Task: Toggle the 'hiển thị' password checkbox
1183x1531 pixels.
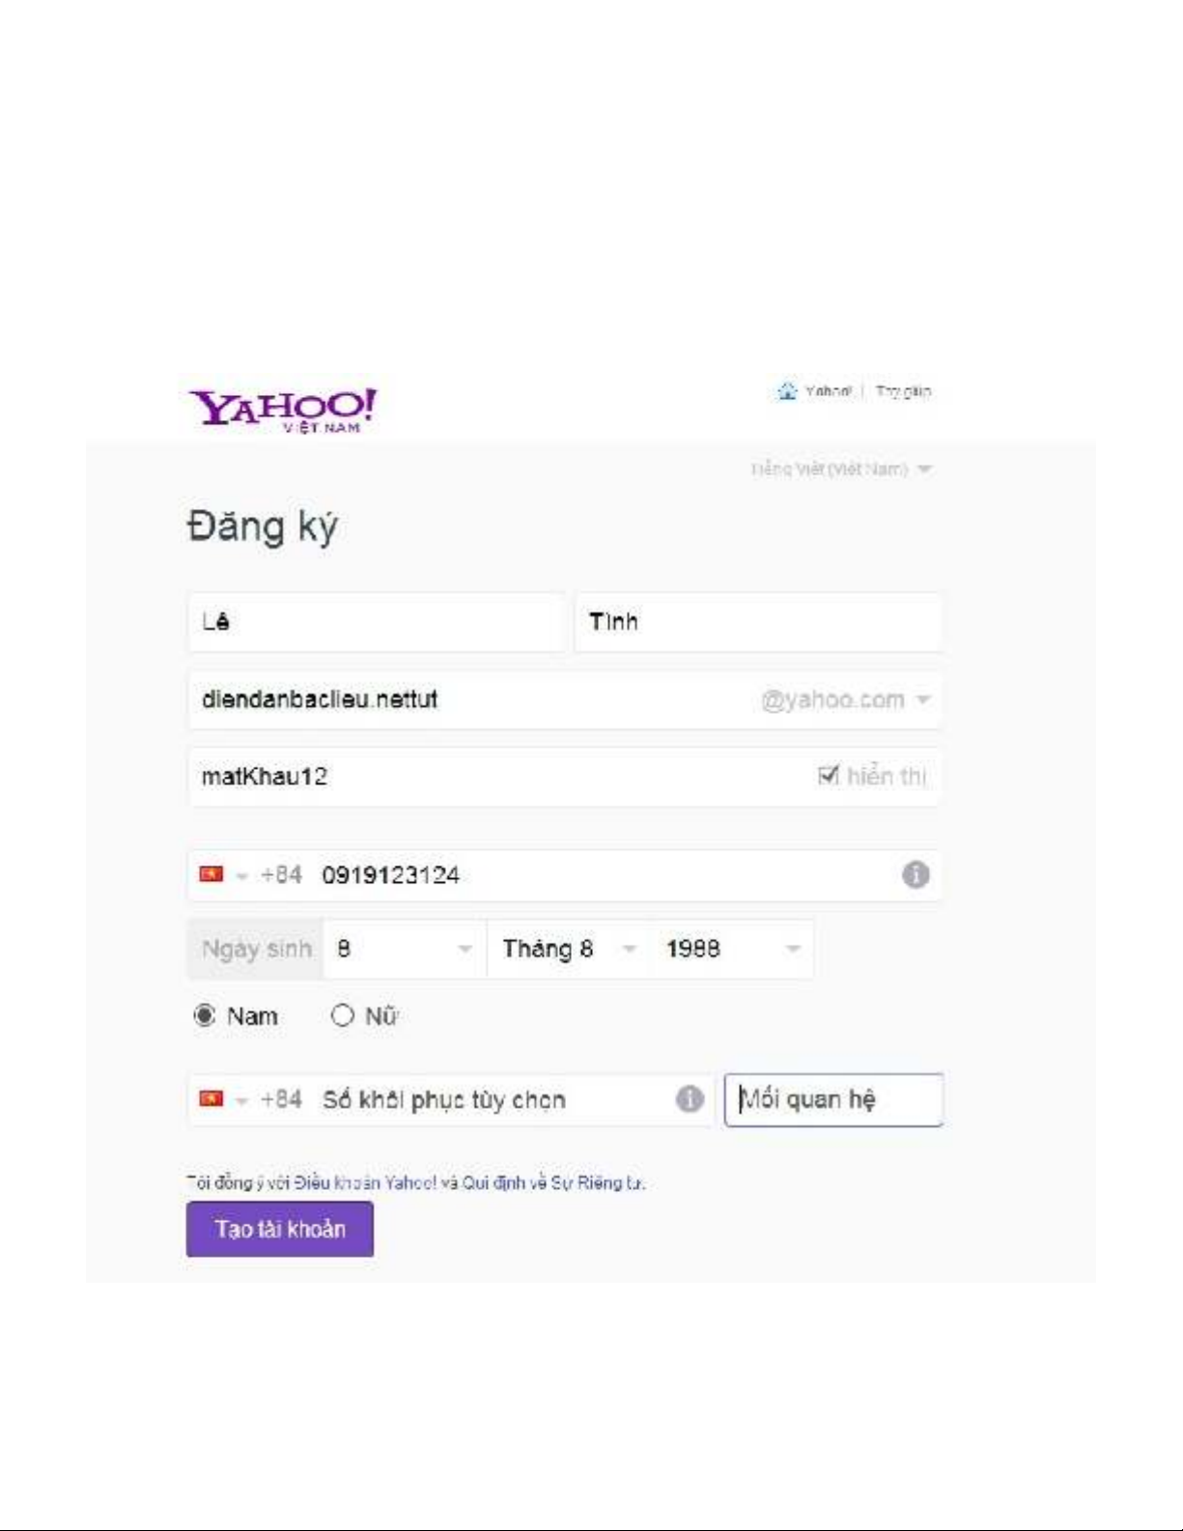Action: point(828,776)
